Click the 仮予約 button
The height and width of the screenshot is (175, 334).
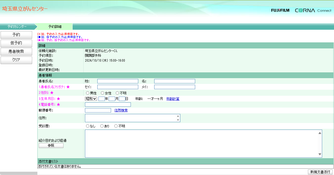16,43
